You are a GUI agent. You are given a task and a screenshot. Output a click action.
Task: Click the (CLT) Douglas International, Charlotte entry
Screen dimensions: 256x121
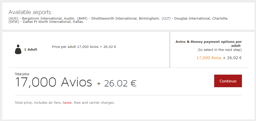(195, 18)
